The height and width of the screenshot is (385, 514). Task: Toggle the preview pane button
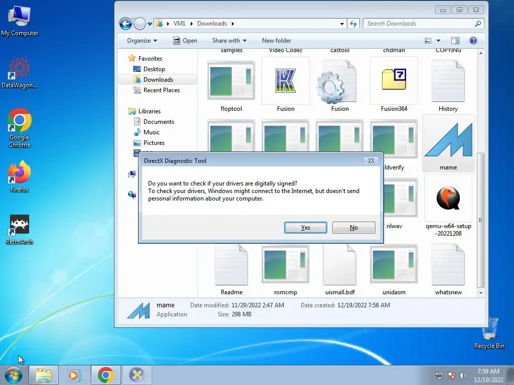point(455,41)
